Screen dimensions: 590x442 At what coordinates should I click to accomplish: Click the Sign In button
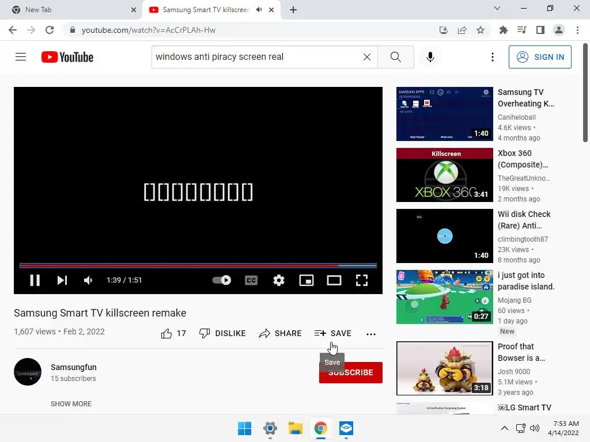tap(540, 57)
